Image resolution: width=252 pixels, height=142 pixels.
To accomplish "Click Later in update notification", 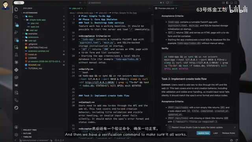I will (215, 133).
